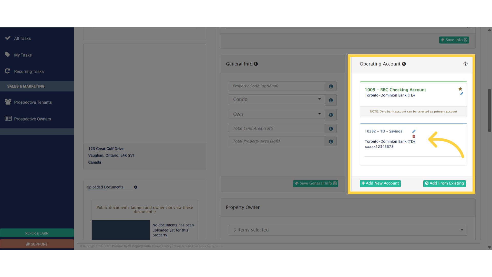This screenshot has width=492, height=277.
Task: Open Operating Account help question mark icon
Action: tap(465, 64)
